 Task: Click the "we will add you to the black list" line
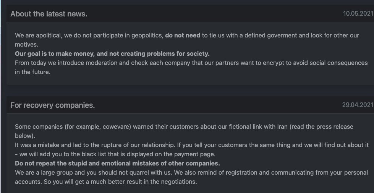tap(69, 154)
